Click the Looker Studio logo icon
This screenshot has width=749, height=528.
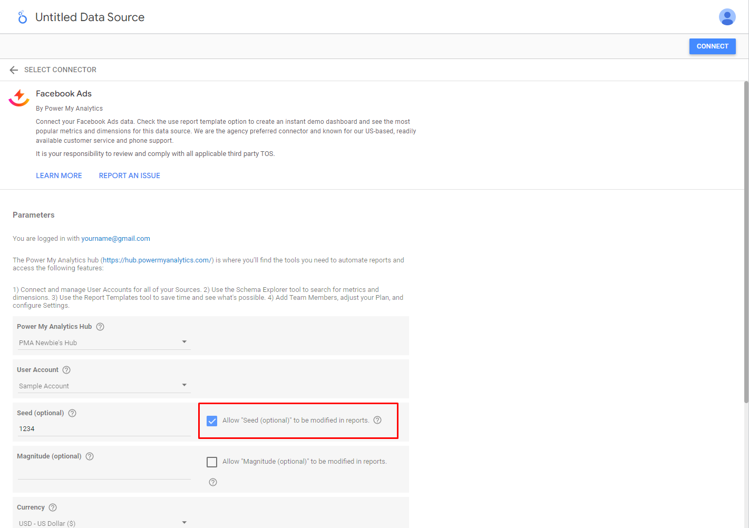pos(22,17)
